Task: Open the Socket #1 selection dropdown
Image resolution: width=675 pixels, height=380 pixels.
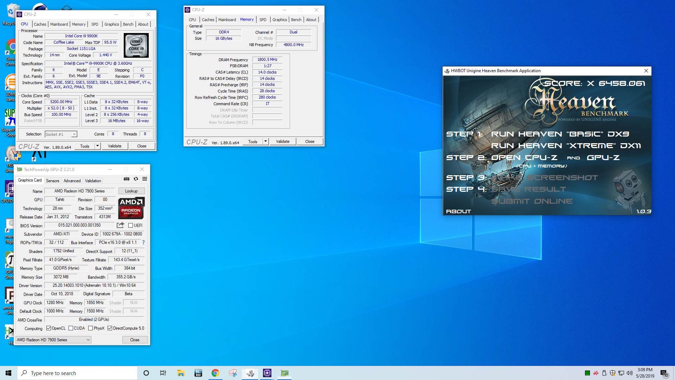Action: coord(61,134)
